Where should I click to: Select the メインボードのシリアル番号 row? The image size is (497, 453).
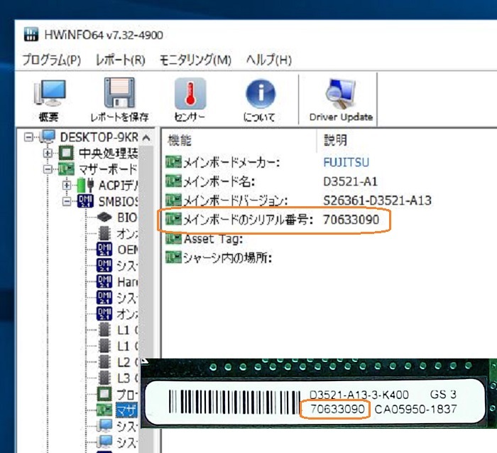pos(273,220)
